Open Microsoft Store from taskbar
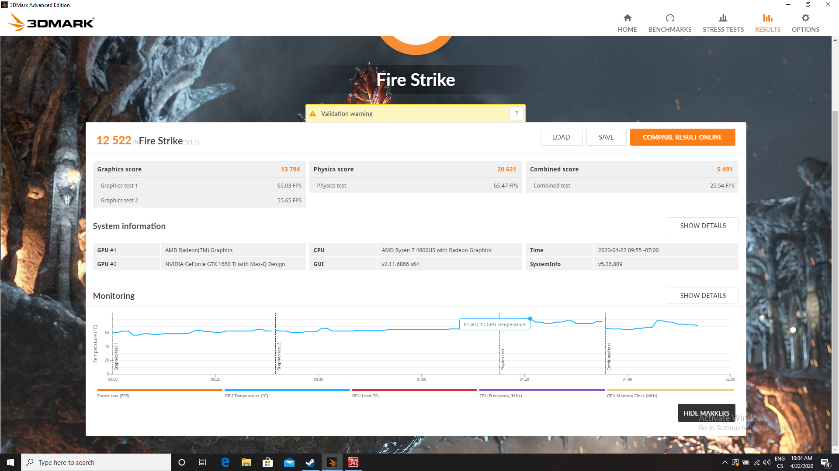 pyautogui.click(x=267, y=462)
